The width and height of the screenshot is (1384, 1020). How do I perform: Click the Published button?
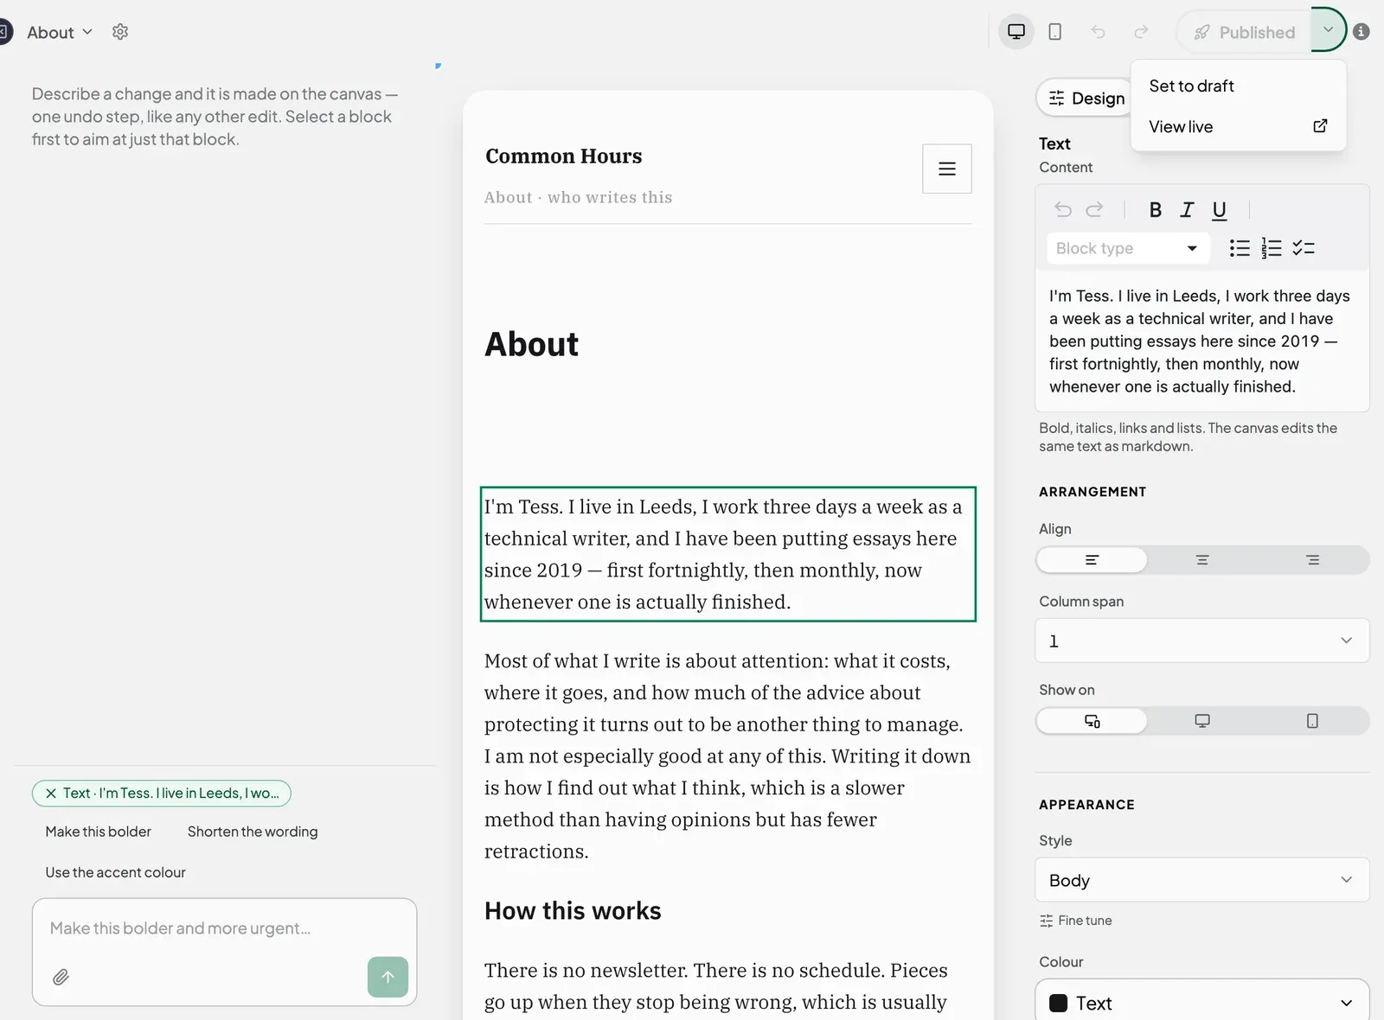(x=1244, y=32)
